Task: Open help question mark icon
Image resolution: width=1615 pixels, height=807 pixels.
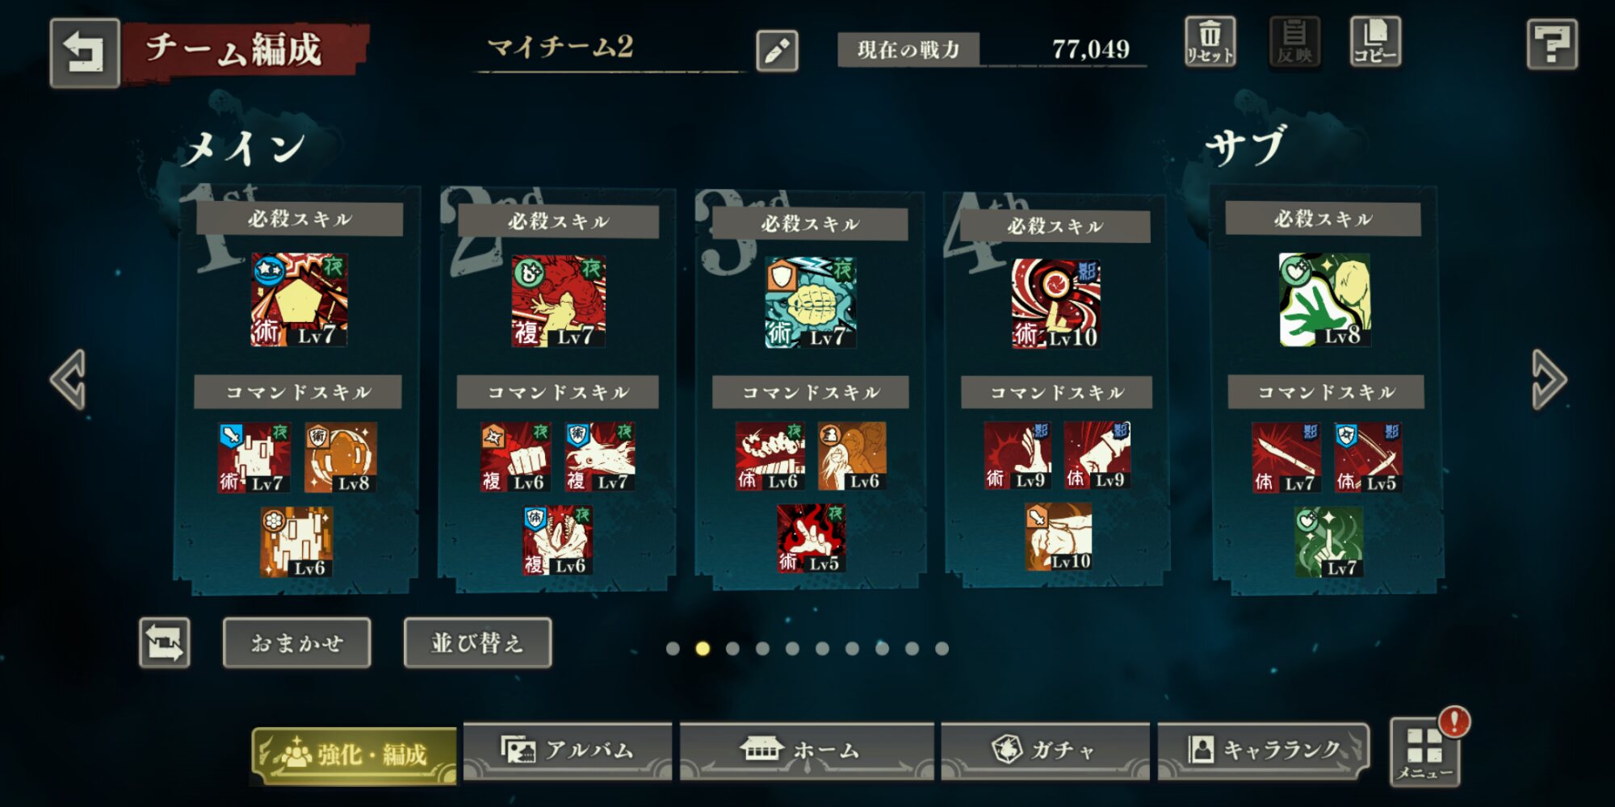Action: [x=1551, y=44]
